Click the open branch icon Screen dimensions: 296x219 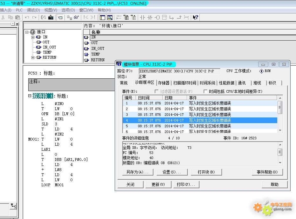[x=172, y=17]
